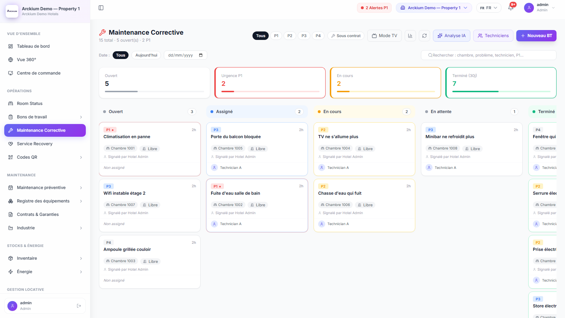Image resolution: width=565 pixels, height=318 pixels.
Task: Expand the Bons de travail submenu
Action: point(81,117)
